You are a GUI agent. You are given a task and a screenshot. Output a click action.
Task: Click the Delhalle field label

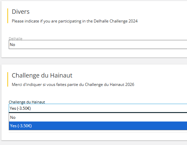tap(15, 39)
